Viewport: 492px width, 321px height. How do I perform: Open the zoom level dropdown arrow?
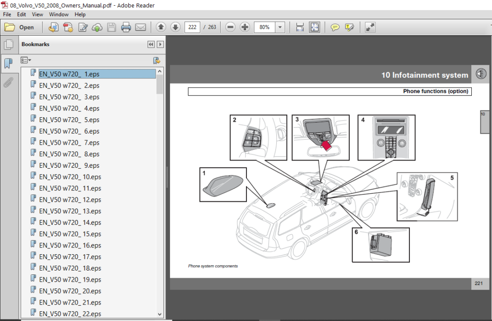[280, 27]
